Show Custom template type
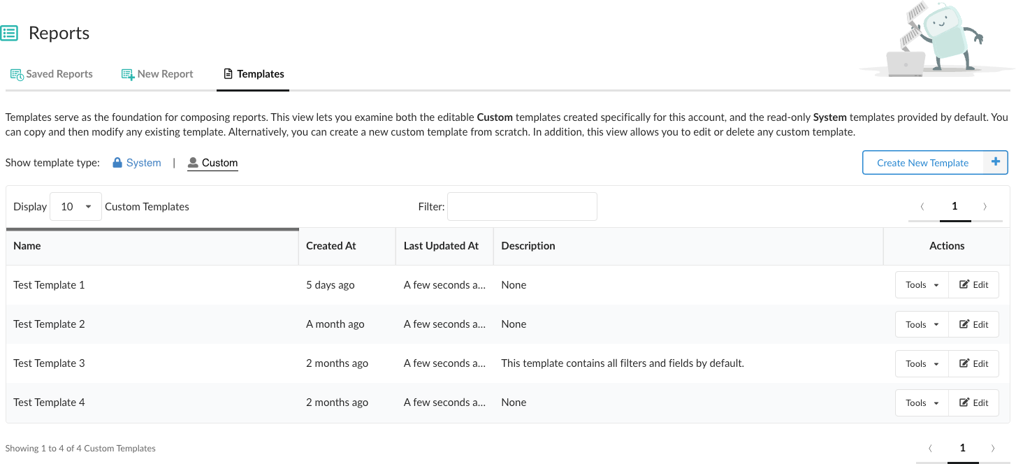The image size is (1016, 464). pyautogui.click(x=212, y=163)
